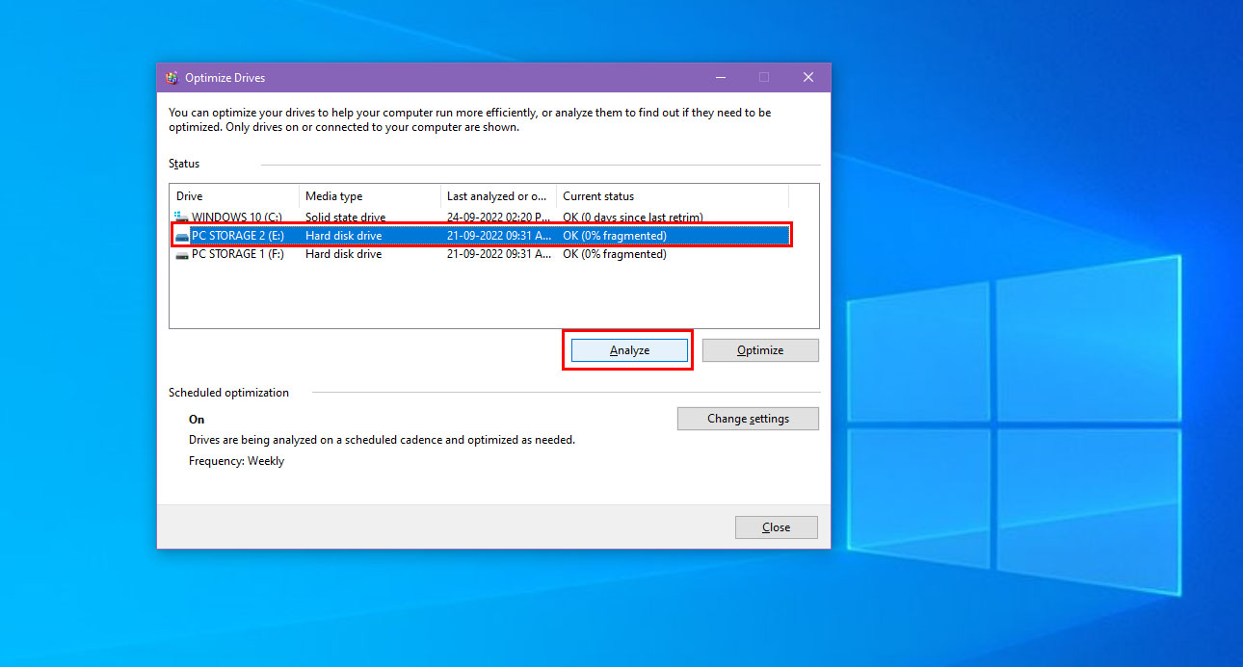Viewport: 1243px width, 667px height.
Task: Click the PC STORAGE 1 (F:) drive icon
Action: click(181, 254)
